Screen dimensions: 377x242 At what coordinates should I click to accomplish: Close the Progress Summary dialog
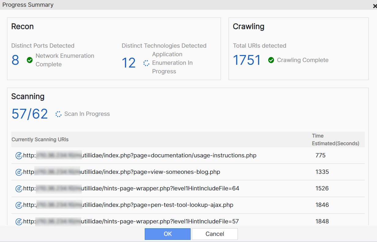(x=375, y=5)
